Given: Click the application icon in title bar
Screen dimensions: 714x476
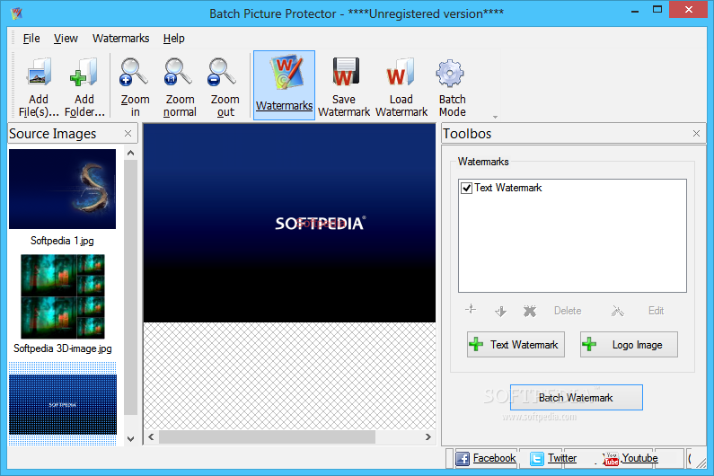Looking at the screenshot, I should pyautogui.click(x=17, y=13).
